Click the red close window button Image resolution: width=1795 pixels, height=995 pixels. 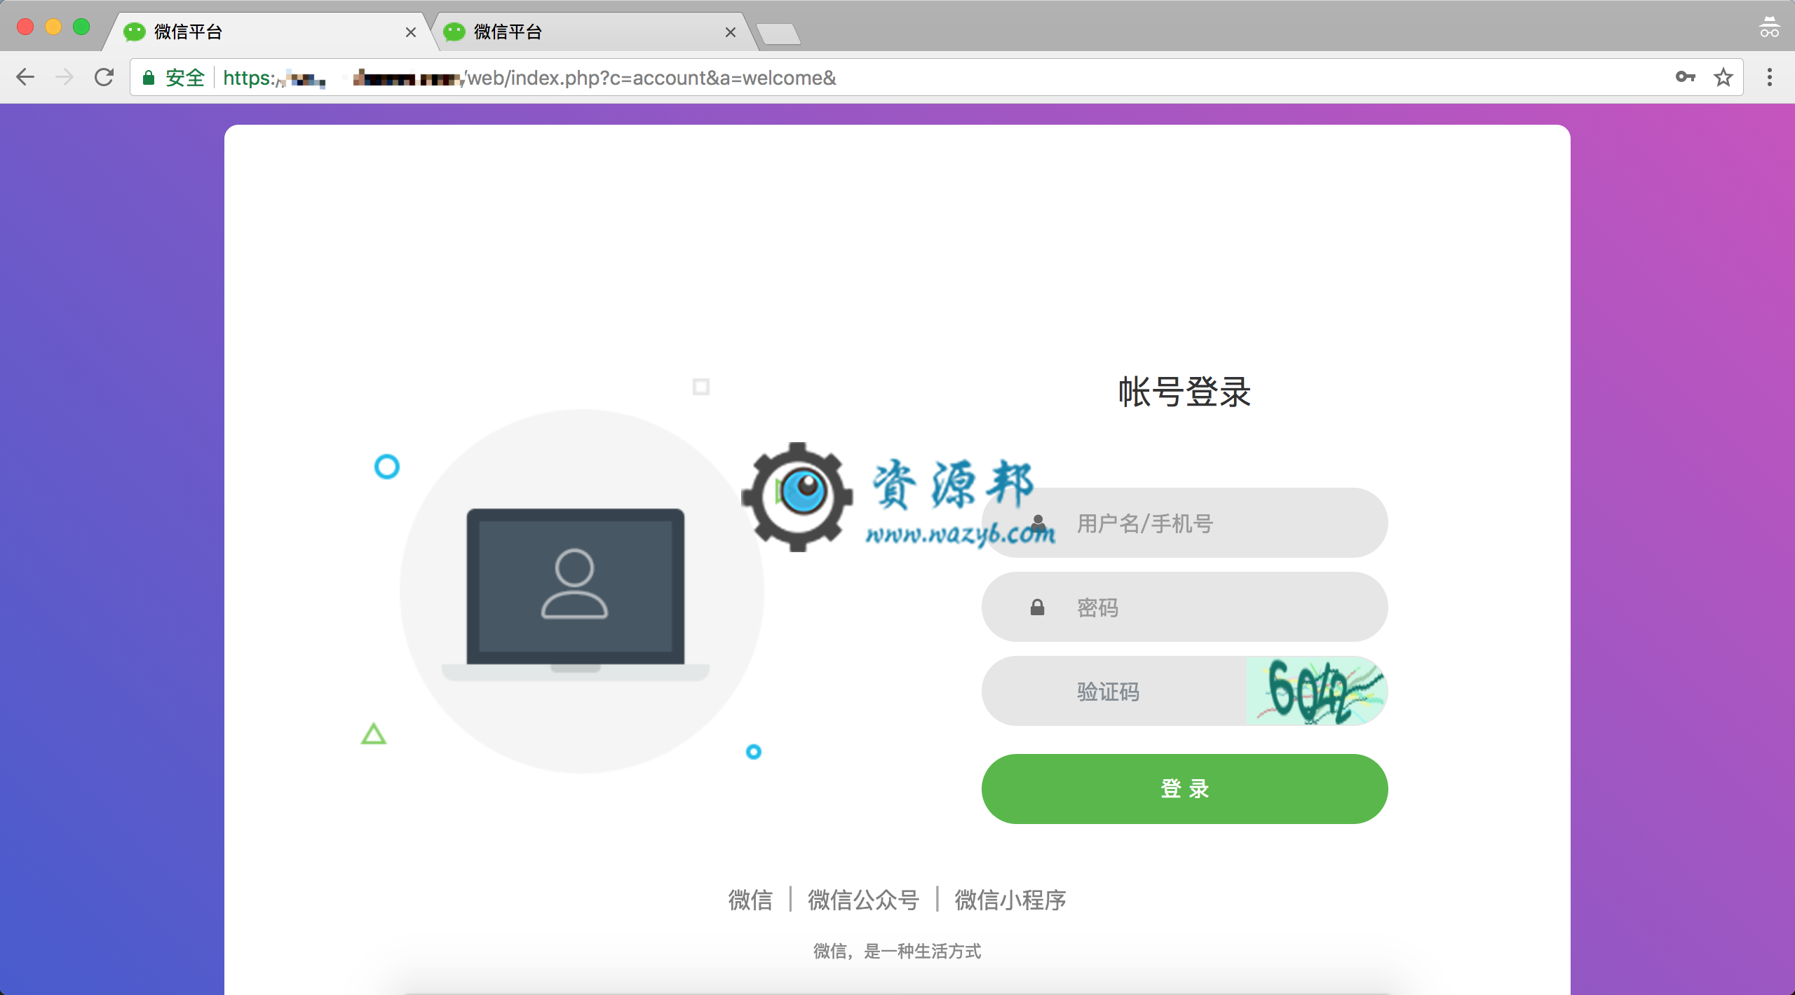coord(25,27)
